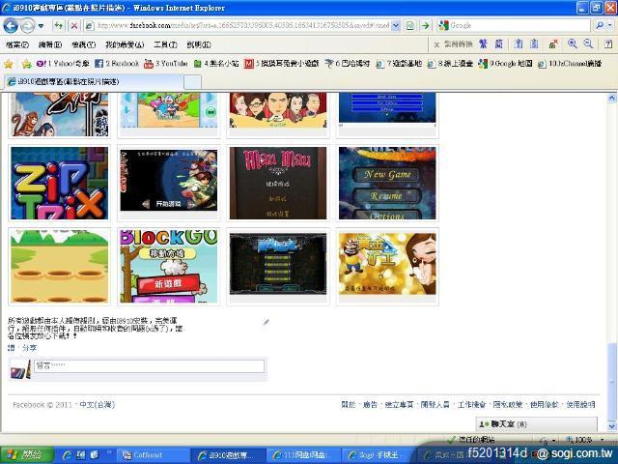Close the conversion toolbar with its X
This screenshot has width=618, height=464.
pyautogui.click(x=436, y=44)
